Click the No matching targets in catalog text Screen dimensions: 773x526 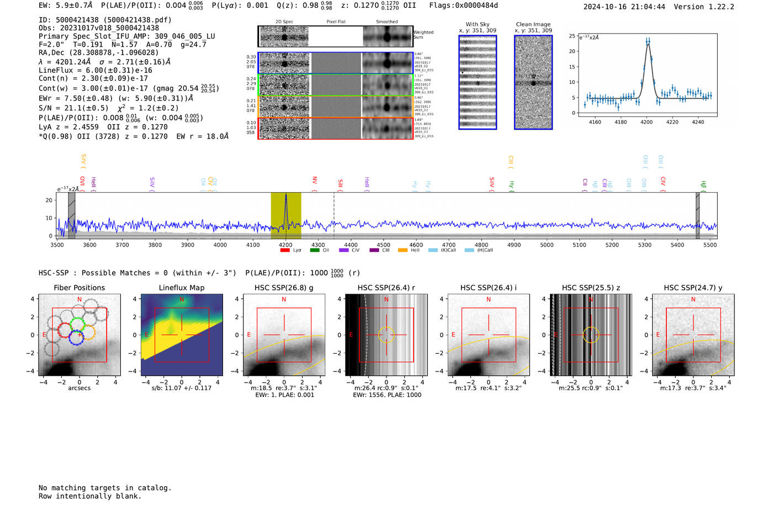pos(105,488)
